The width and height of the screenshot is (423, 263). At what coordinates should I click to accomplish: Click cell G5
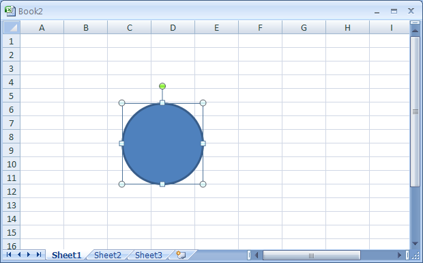point(304,96)
